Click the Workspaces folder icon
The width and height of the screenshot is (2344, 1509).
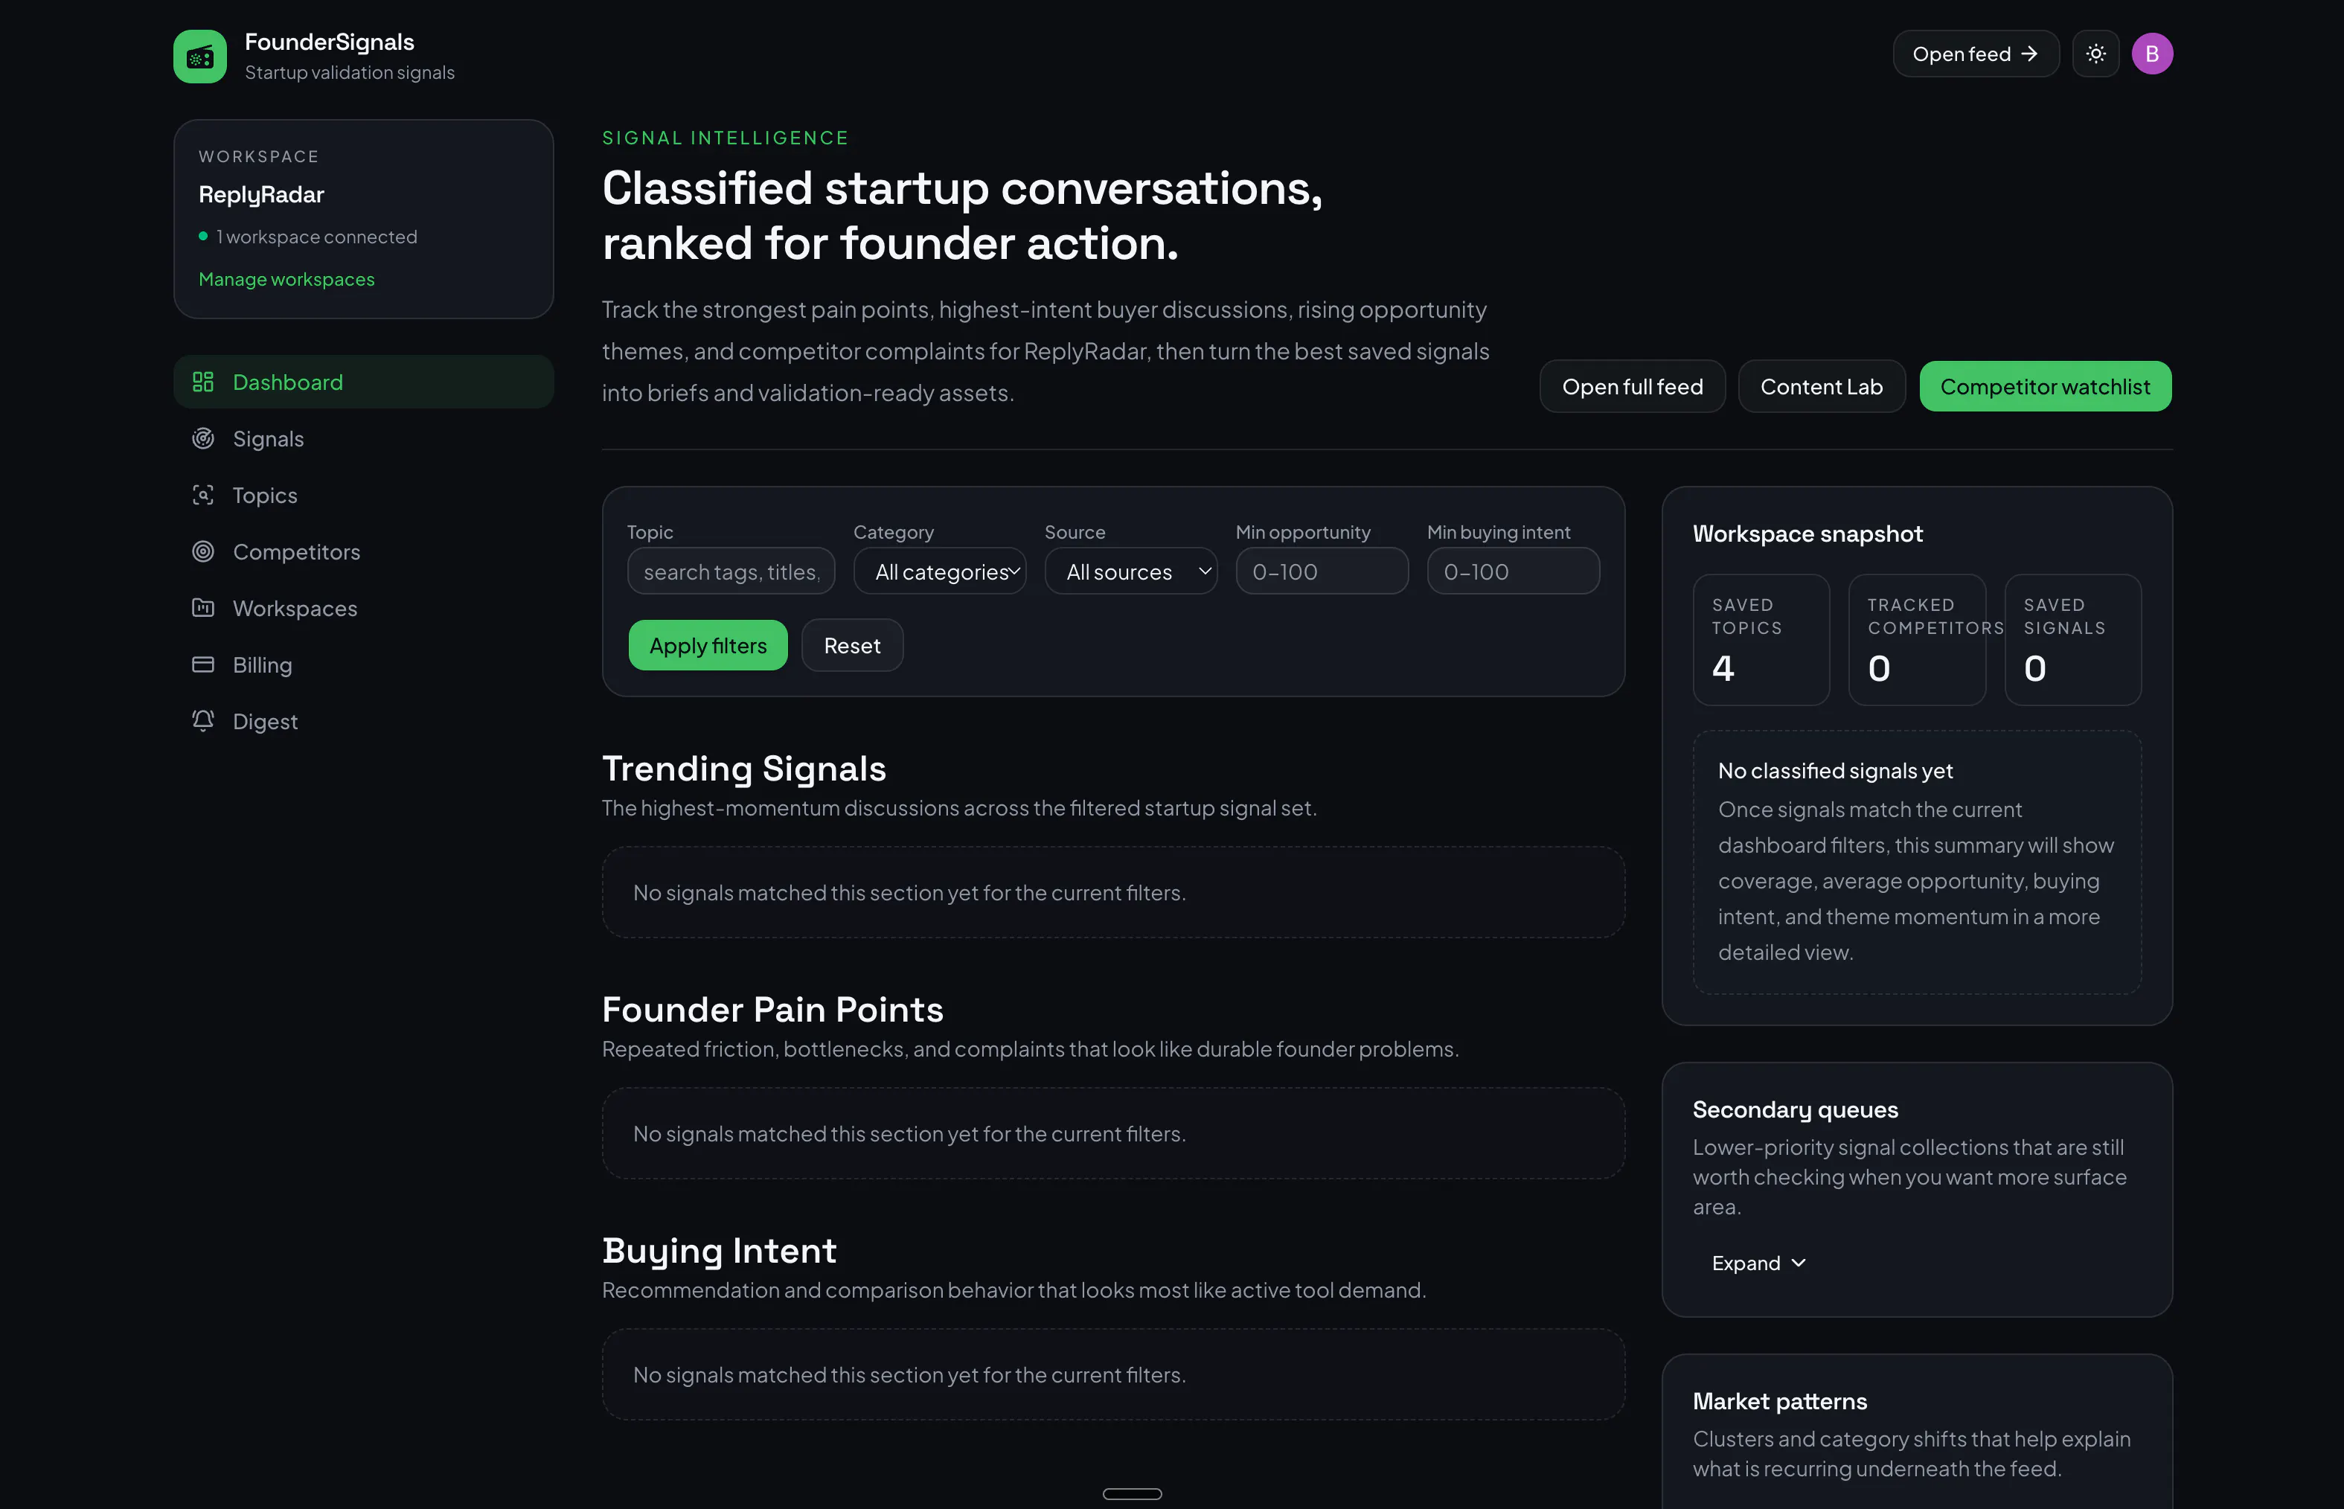[x=203, y=607]
